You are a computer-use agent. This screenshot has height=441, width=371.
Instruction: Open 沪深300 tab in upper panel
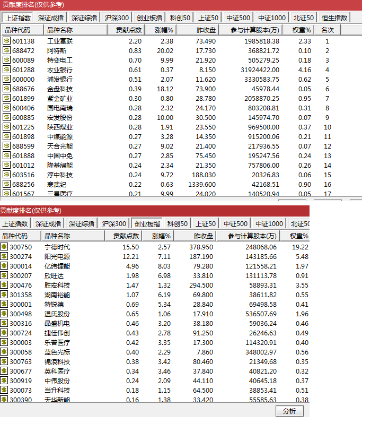(117, 18)
